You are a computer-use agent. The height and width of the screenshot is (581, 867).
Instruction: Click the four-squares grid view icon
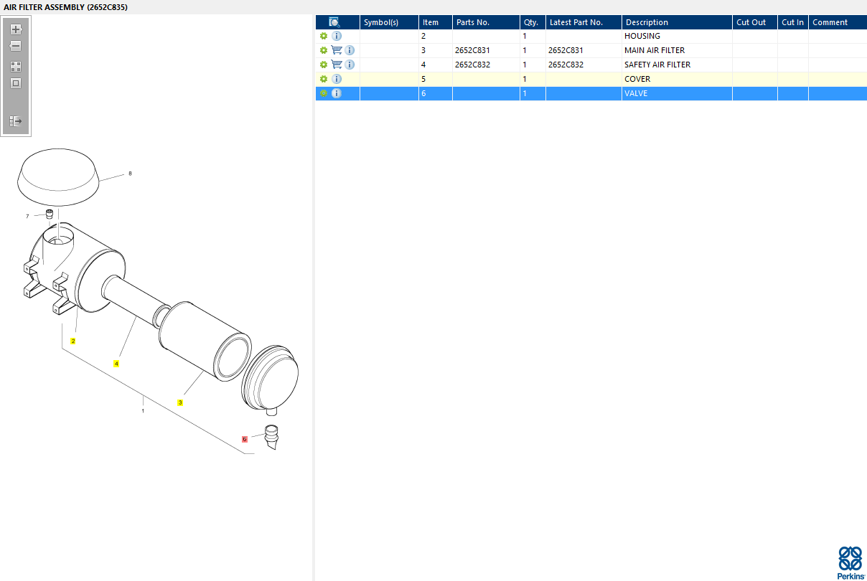(x=16, y=66)
